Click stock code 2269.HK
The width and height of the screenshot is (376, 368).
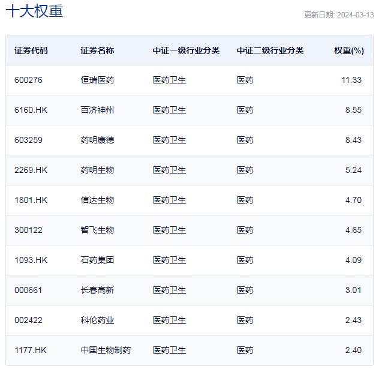coord(31,170)
